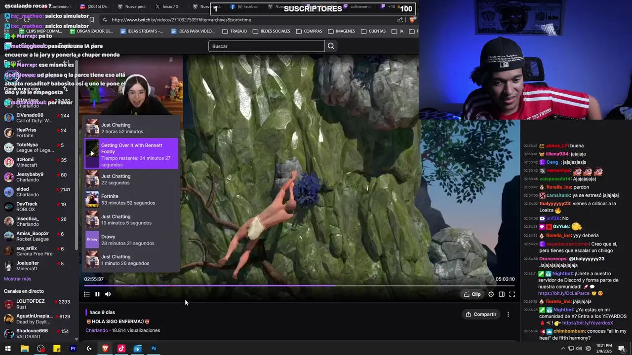Screen dimensions: 632x355
Task: Open LOLITOFDEZ live channel
Action: point(39,304)
